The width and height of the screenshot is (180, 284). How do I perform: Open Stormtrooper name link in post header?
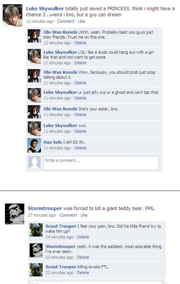45,208
